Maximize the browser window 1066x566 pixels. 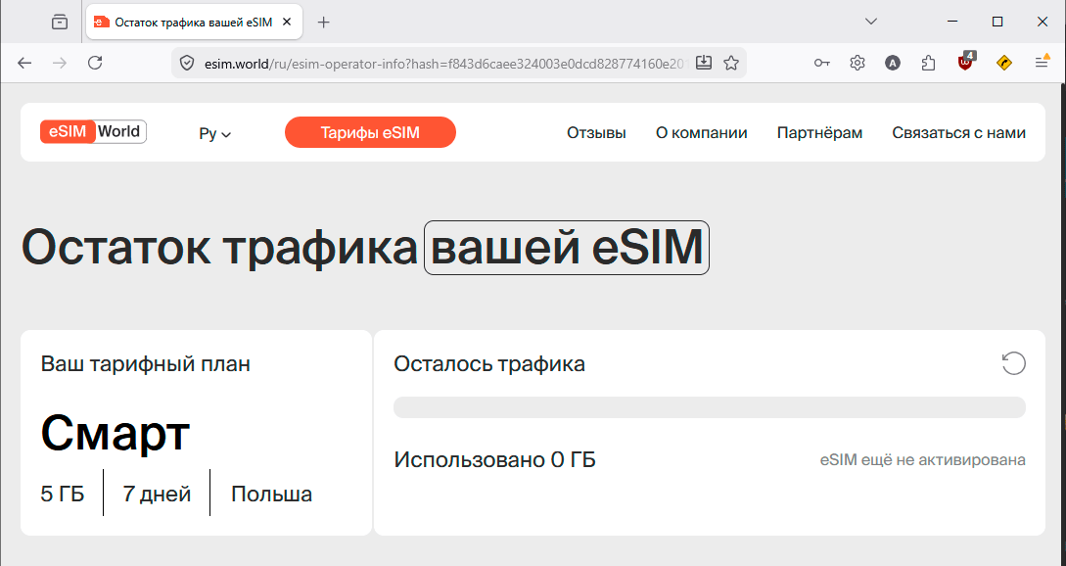click(997, 22)
